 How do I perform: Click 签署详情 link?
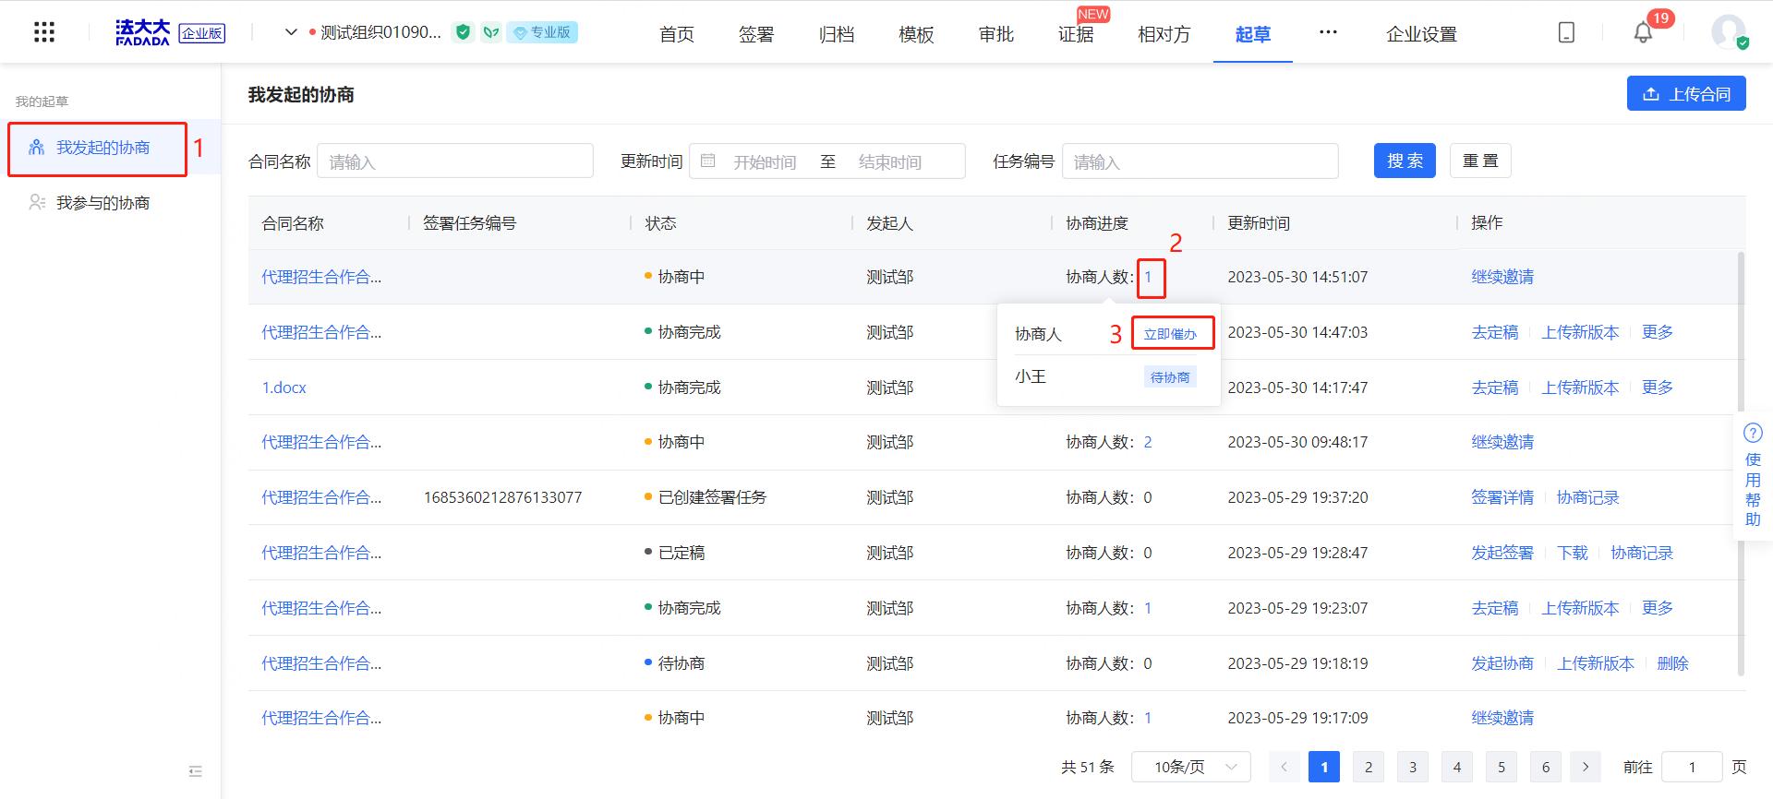click(1502, 497)
